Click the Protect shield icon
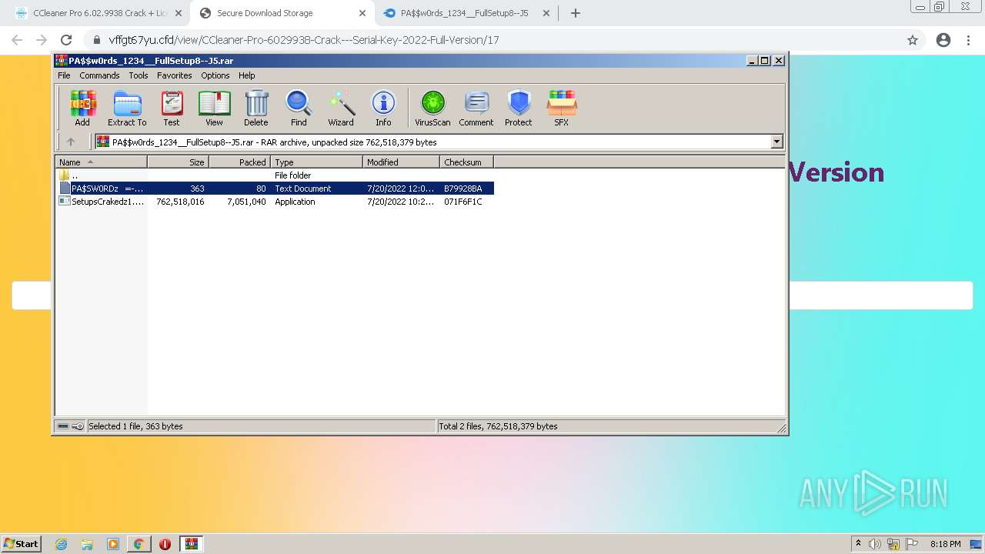The image size is (985, 554). (519, 108)
